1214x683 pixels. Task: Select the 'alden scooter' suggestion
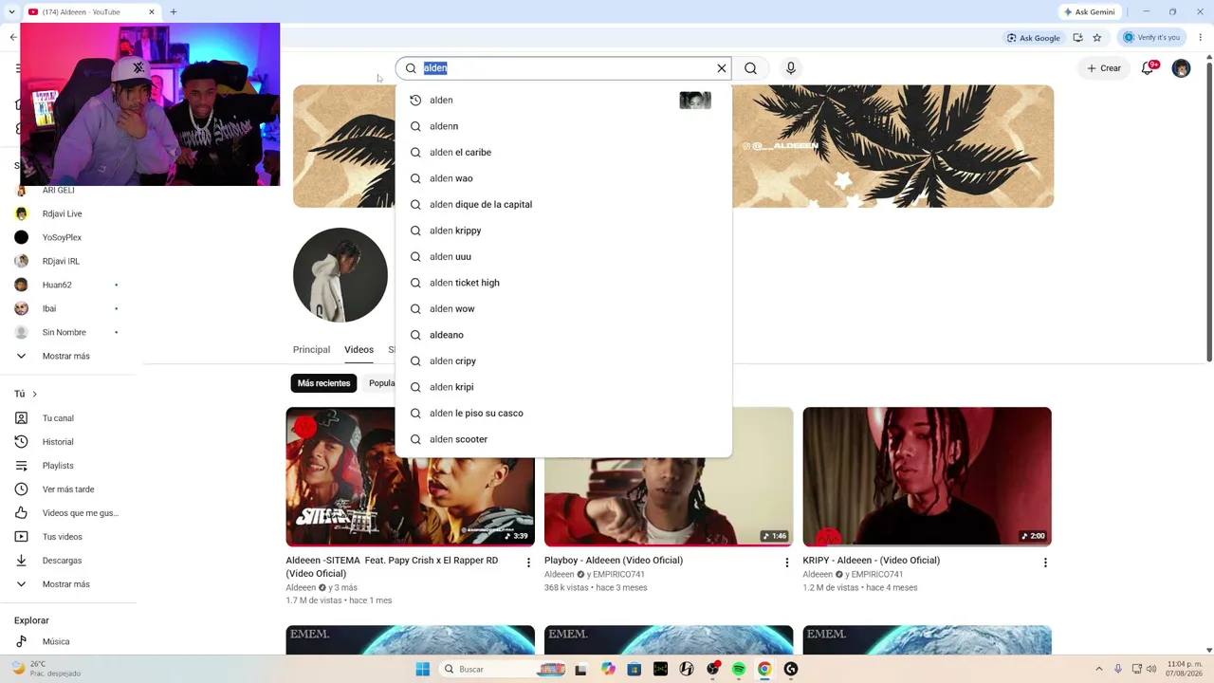click(563, 439)
